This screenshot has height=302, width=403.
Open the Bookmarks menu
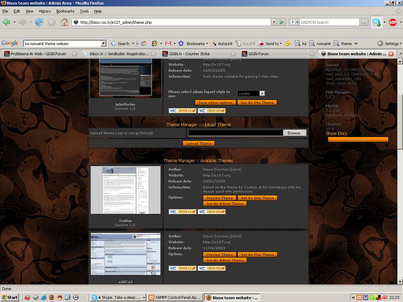tap(65, 11)
